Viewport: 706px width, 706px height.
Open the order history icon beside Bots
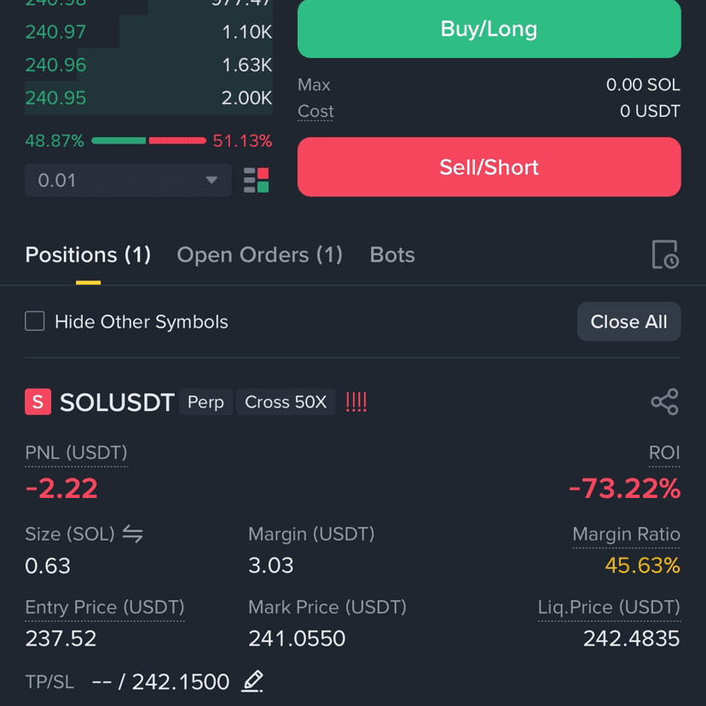[x=665, y=254]
